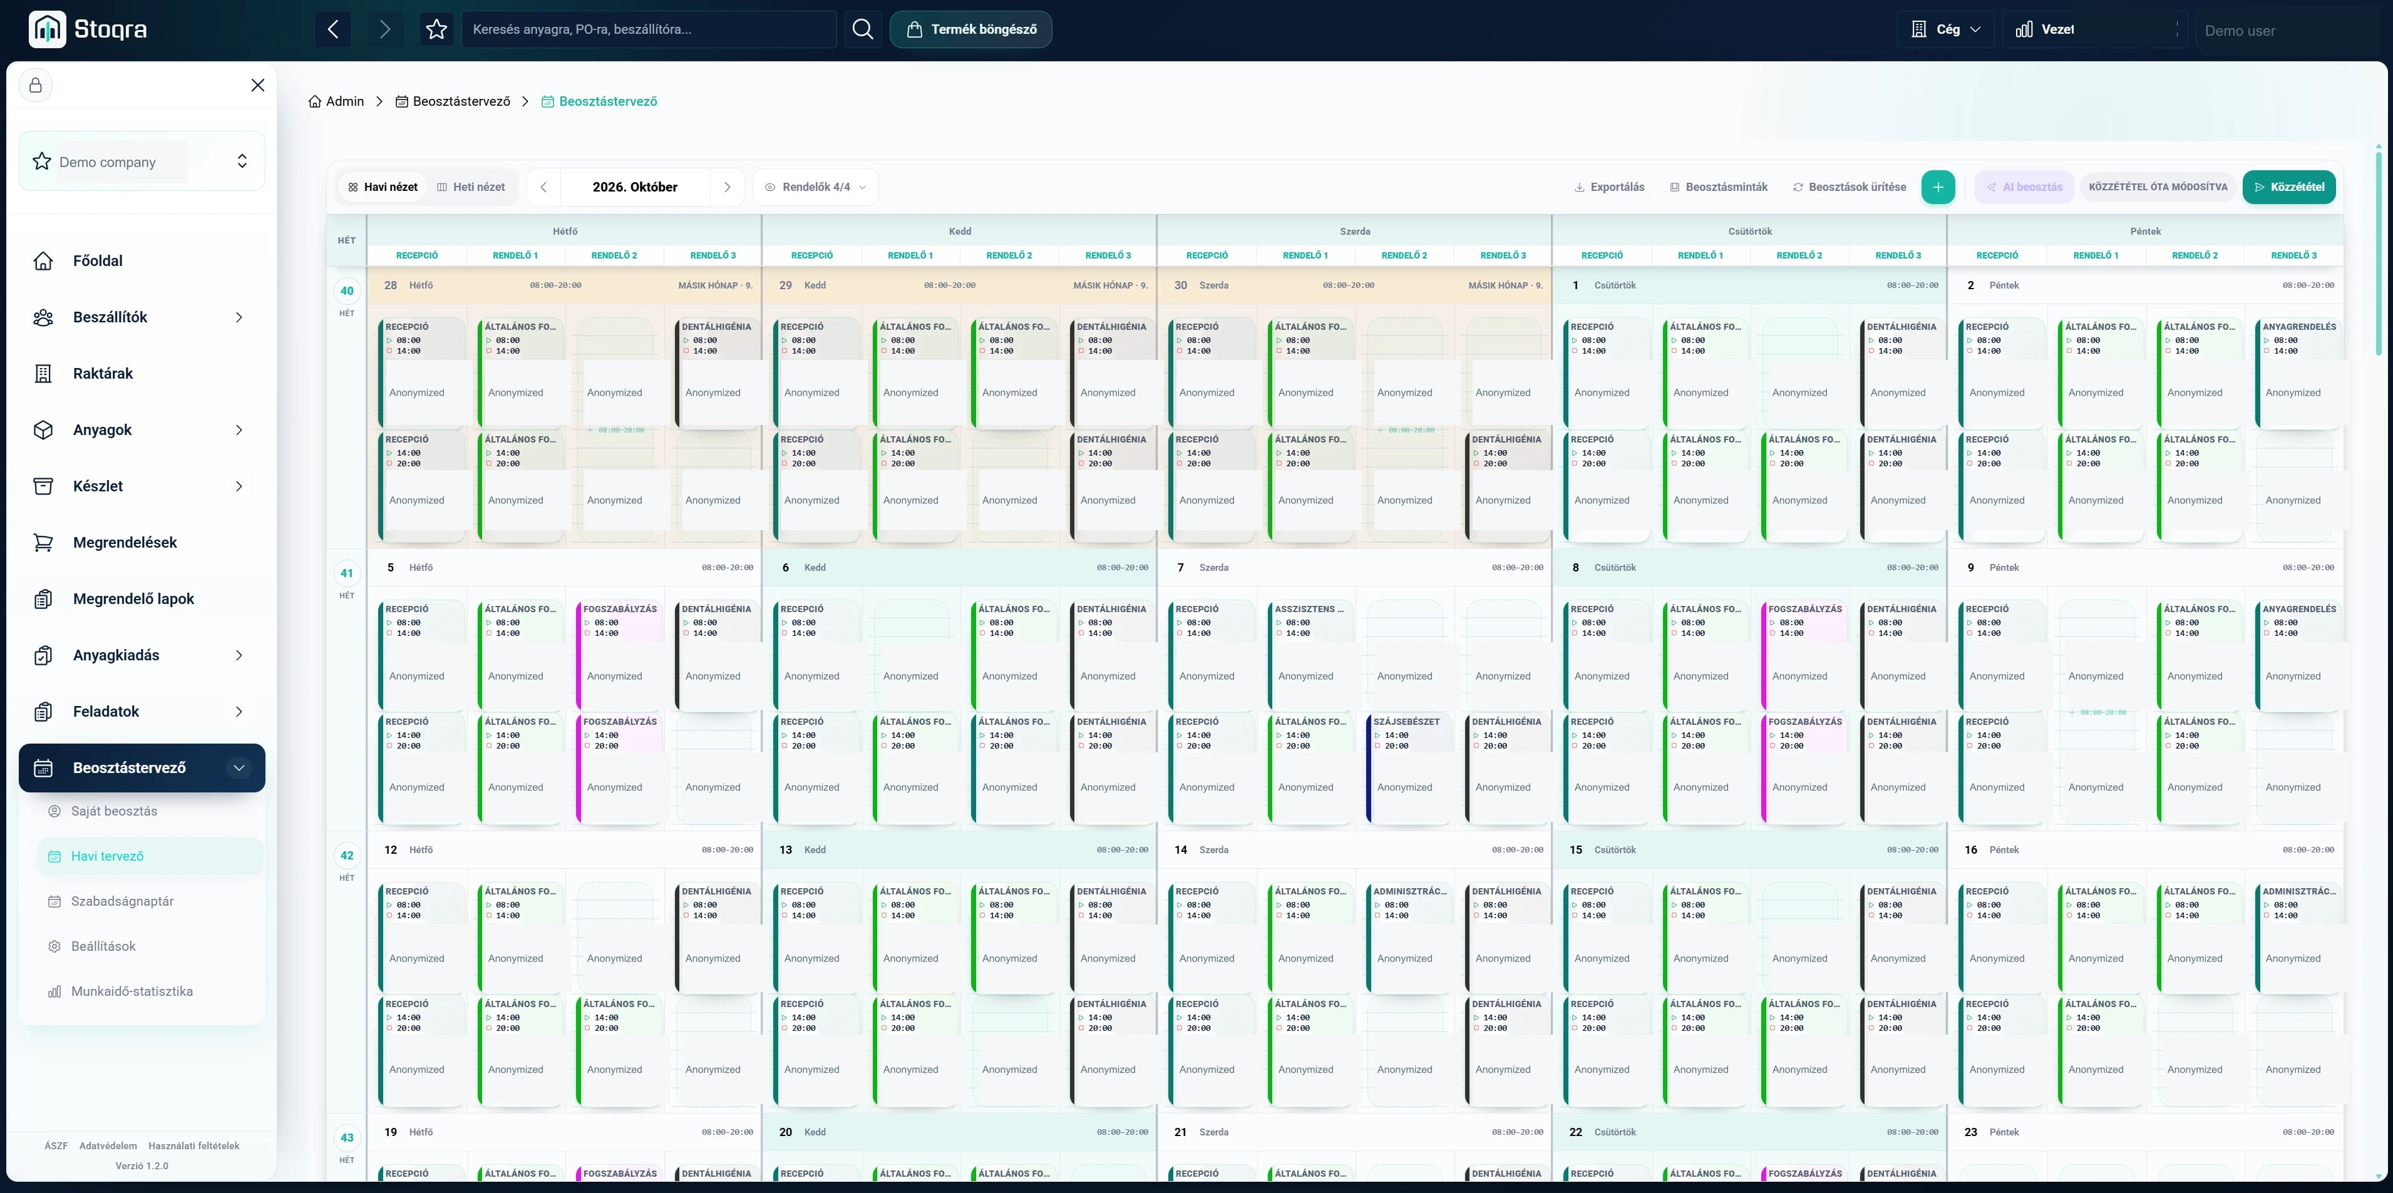The image size is (2393, 1193).
Task: Switch to Havi nézet view
Action: (x=383, y=187)
